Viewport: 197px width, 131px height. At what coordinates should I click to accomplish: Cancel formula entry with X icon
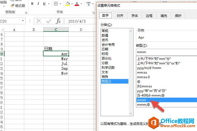39,21
